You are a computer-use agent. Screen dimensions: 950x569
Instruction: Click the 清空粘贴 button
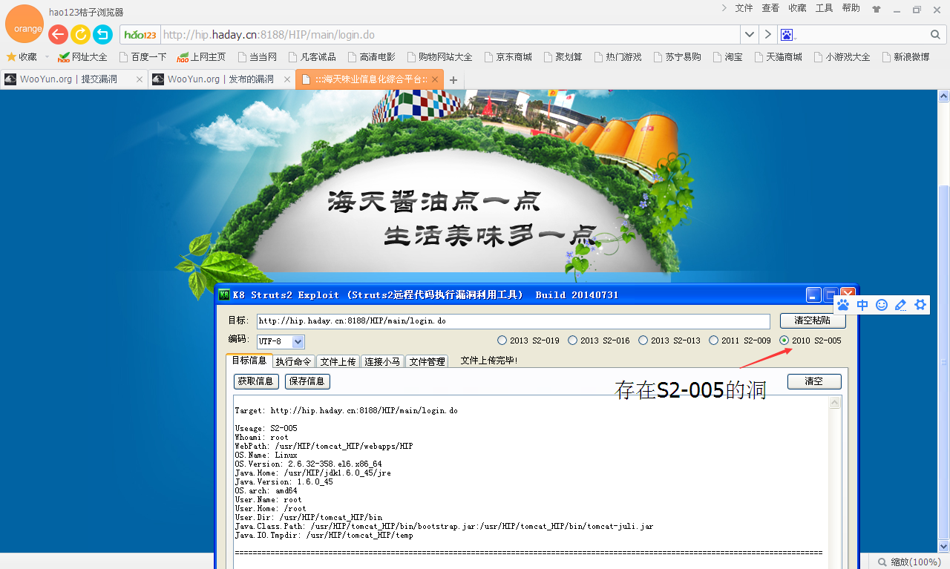click(813, 320)
